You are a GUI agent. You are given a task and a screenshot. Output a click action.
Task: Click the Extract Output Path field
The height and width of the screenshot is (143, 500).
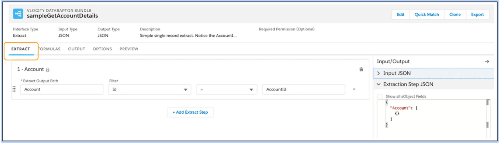[x=62, y=90]
